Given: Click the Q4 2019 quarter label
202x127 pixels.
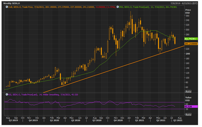Looking at the screenshot, I should click(x=33, y=120).
